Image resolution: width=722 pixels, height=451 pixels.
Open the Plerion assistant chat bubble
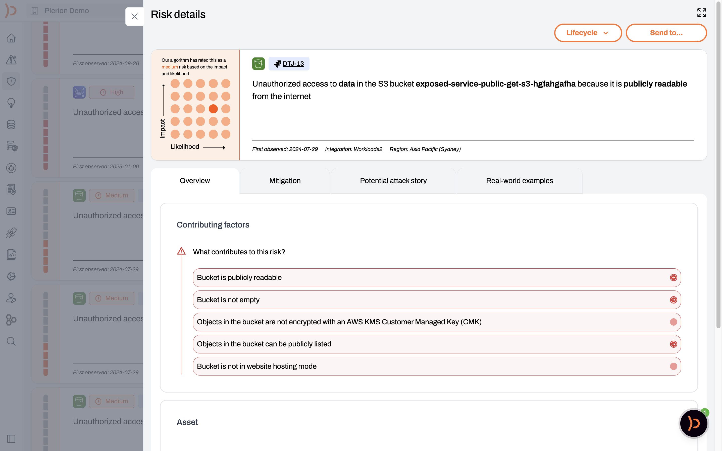(x=693, y=423)
